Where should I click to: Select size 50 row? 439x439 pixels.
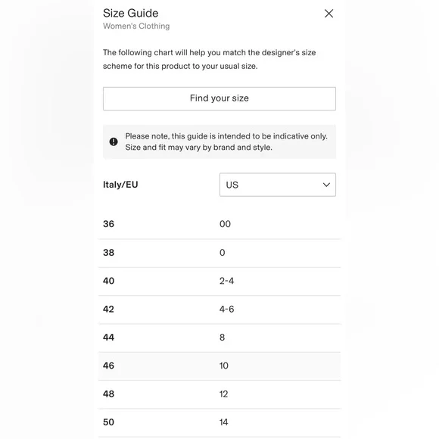point(219,422)
